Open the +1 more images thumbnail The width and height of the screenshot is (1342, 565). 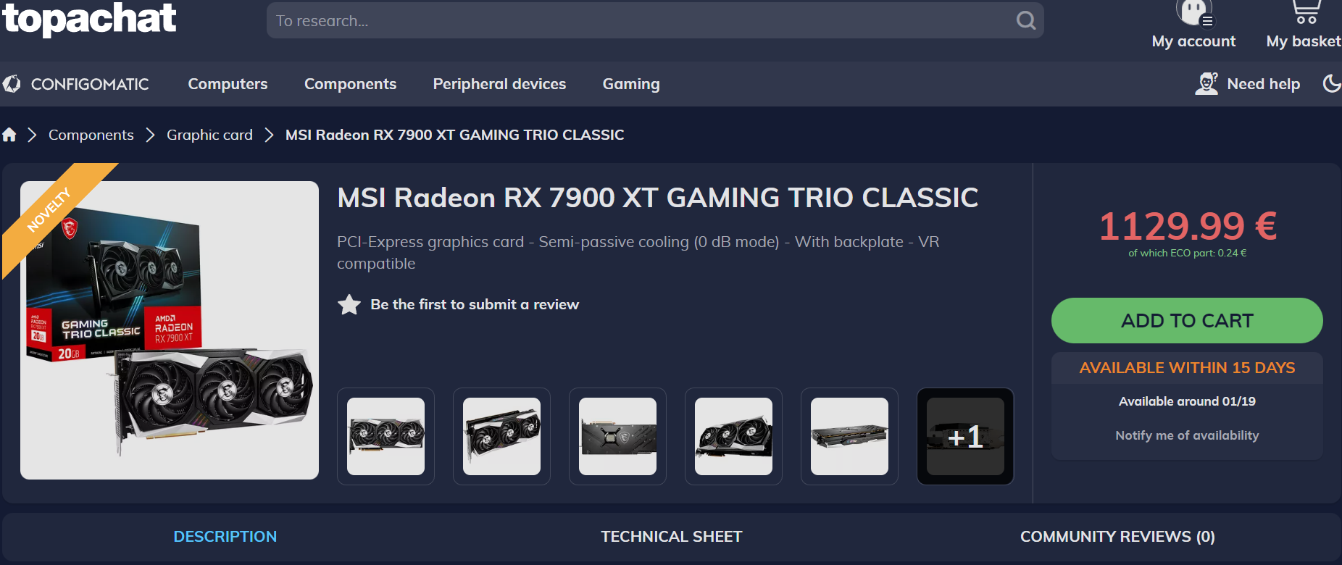tap(965, 436)
